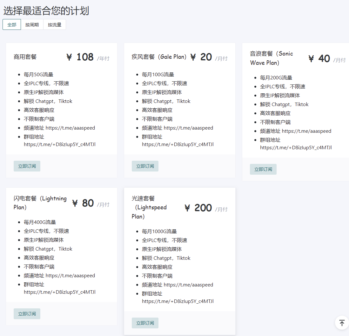The height and width of the screenshot is (336, 349).
Task: Click the group URL in Gale Plan card
Action: 178,144
